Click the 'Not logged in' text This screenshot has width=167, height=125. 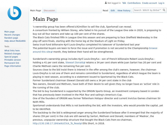[114, 3]
